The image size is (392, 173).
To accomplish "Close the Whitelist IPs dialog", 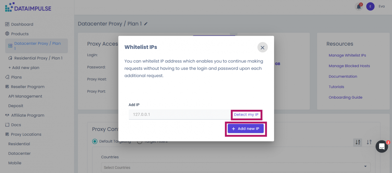I will coord(262,47).
